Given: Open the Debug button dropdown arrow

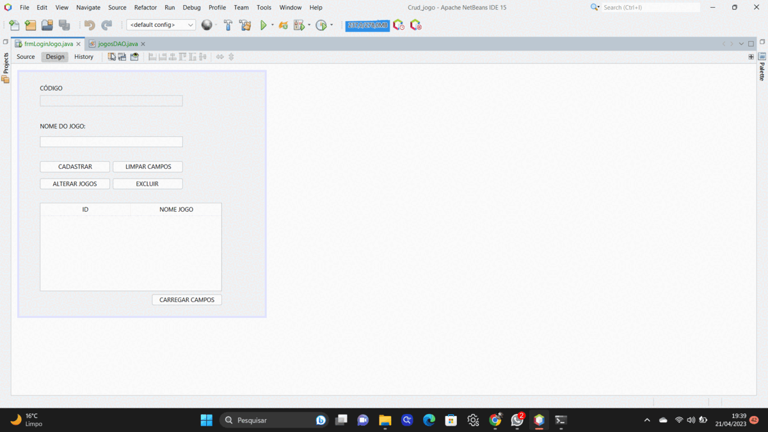Looking at the screenshot, I should [x=309, y=25].
